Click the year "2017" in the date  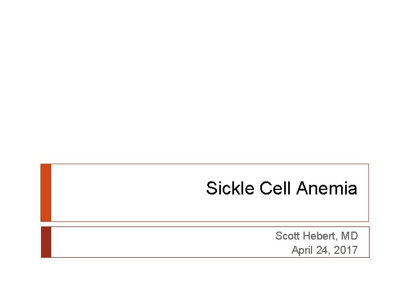point(346,250)
